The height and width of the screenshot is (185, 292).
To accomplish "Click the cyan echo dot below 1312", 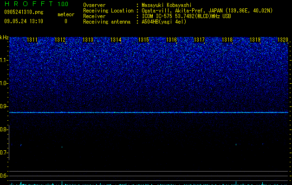I will click(x=62, y=147).
